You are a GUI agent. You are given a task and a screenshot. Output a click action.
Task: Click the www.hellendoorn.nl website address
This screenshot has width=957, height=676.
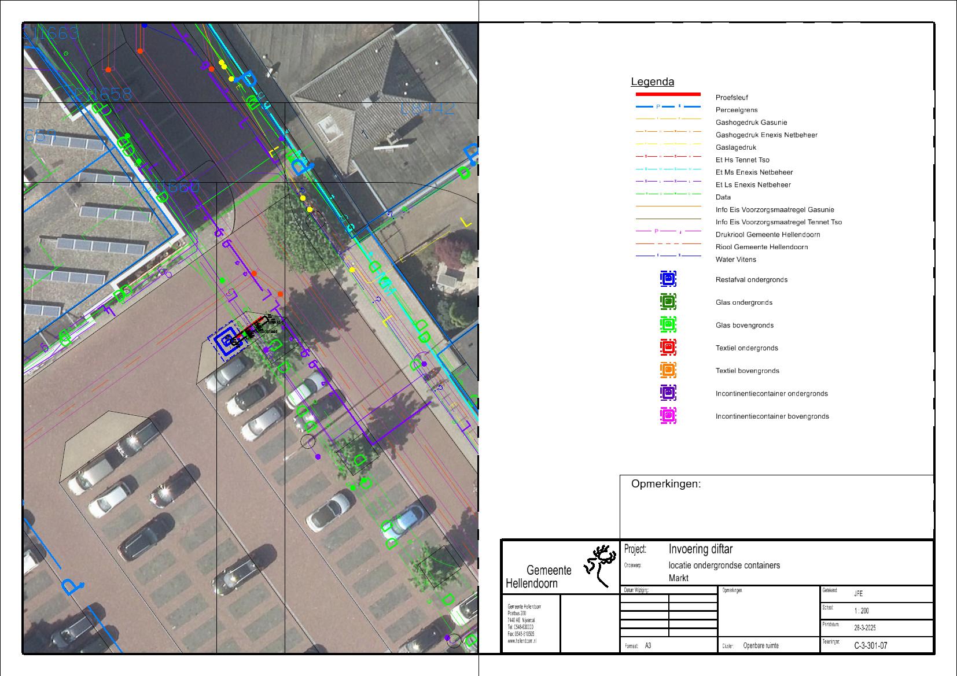[522, 641]
